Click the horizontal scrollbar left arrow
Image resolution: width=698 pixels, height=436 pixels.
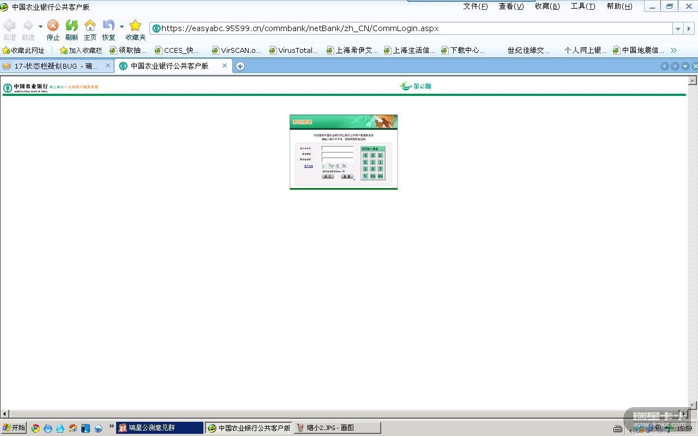[x=5, y=414]
